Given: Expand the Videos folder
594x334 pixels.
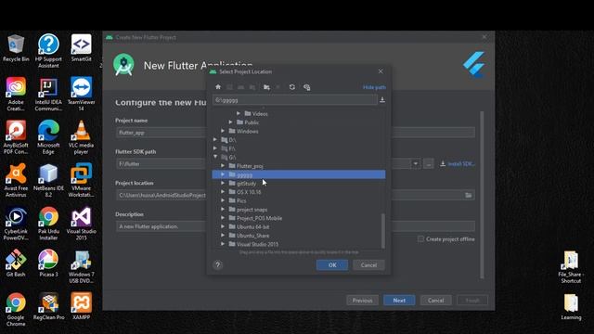Looking at the screenshot, I should coord(239,113).
